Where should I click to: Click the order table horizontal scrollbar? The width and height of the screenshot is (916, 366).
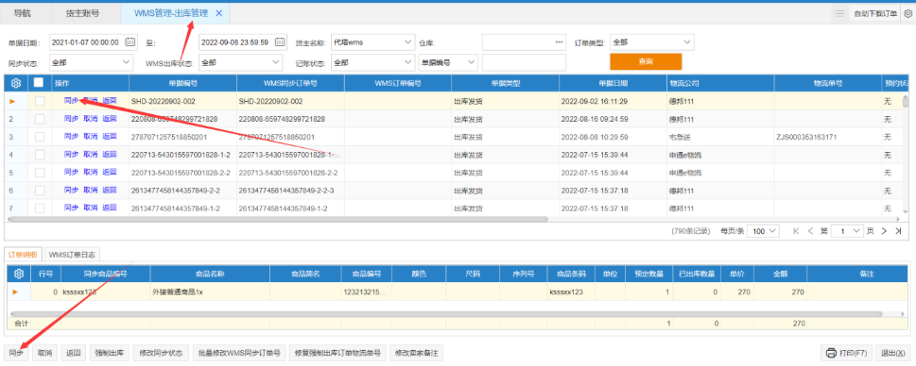278,219
